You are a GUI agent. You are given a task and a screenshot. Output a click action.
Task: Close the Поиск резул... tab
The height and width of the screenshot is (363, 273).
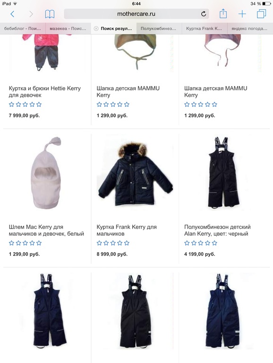pyautogui.click(x=96, y=28)
